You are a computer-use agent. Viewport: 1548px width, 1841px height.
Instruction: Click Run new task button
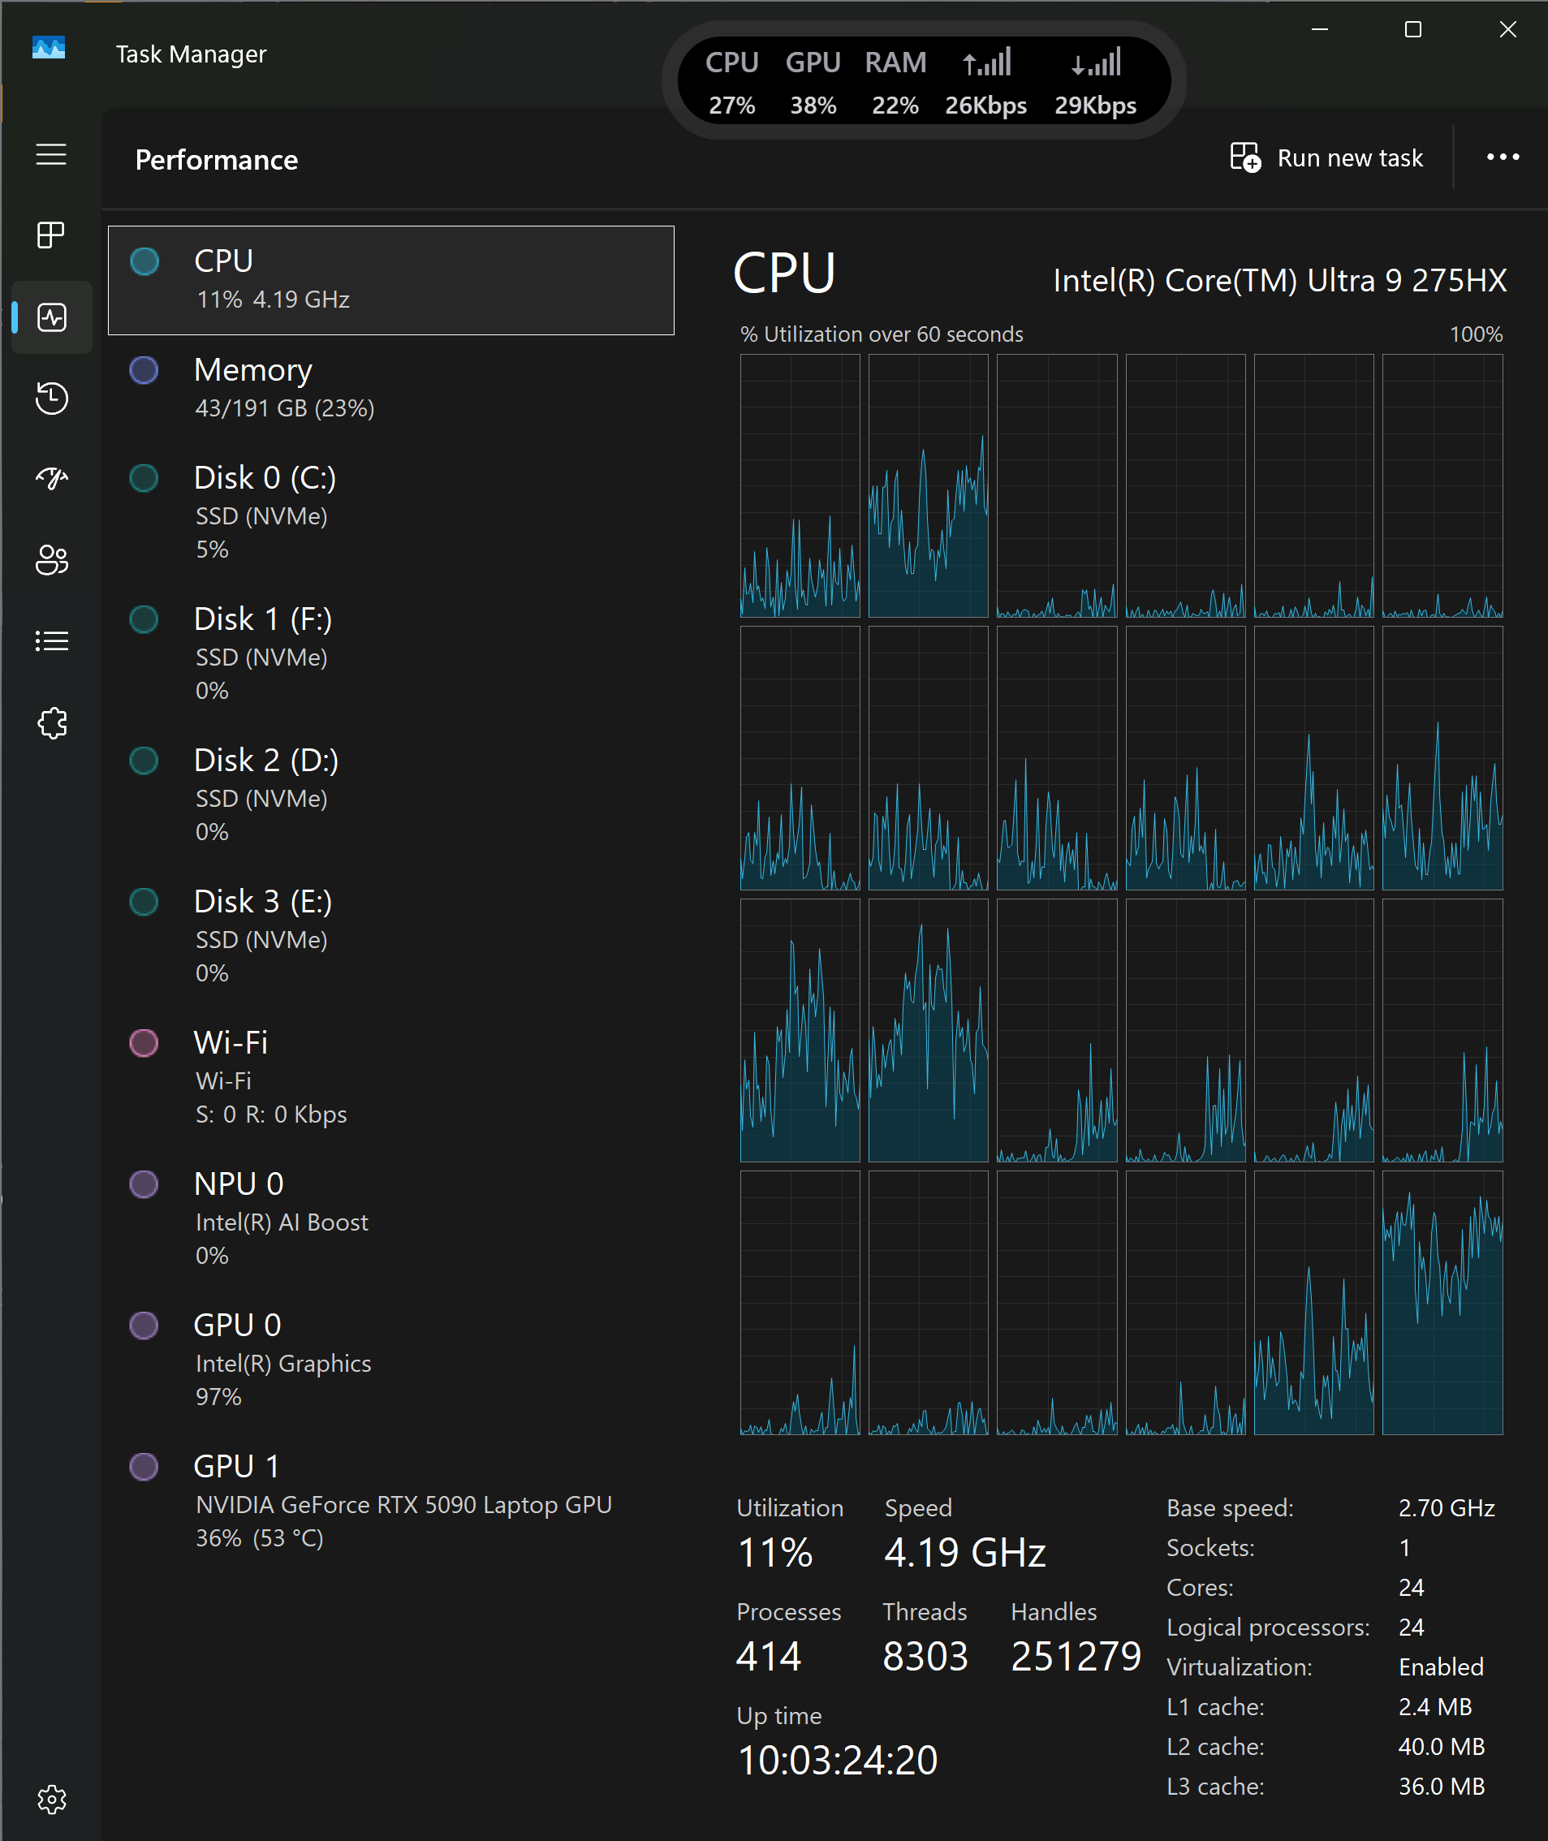(1326, 158)
